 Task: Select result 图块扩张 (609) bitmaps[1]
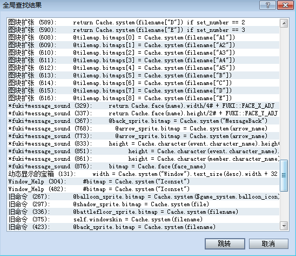tap(144, 45)
